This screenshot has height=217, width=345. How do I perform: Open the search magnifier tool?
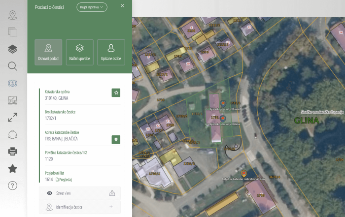12,66
